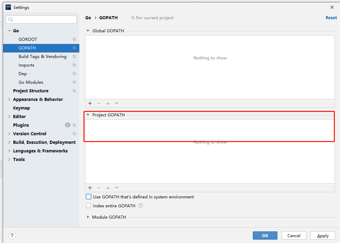Reset GOPATH settings changes
This screenshot has width=340, height=243.
tap(331, 18)
